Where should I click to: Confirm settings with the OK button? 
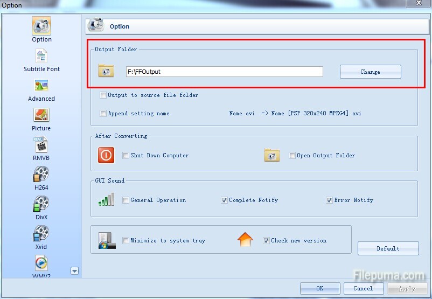pyautogui.click(x=320, y=288)
